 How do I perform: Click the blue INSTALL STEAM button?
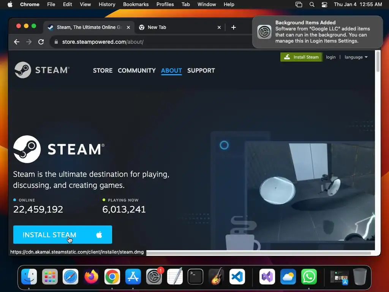[63, 235]
